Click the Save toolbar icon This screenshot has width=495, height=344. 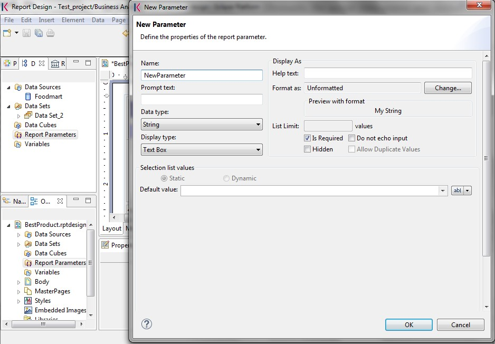(26, 33)
